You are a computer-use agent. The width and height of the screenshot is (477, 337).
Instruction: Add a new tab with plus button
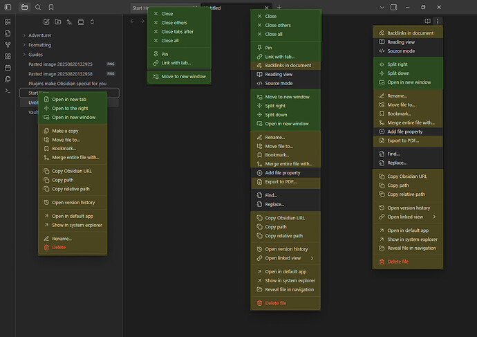click(279, 7)
